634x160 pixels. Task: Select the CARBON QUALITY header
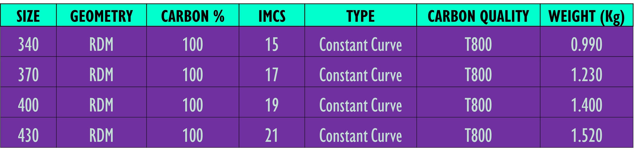(478, 16)
